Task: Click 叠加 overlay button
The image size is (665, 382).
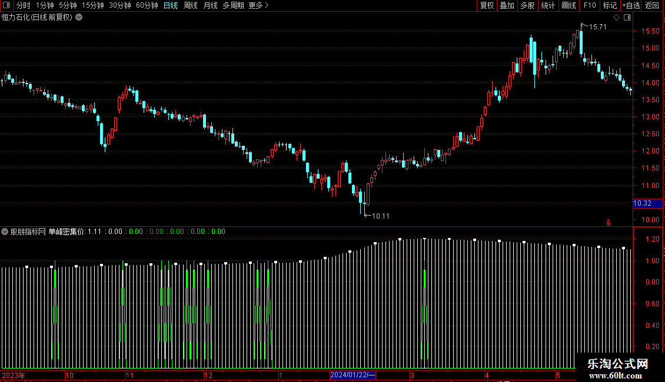Action: (x=507, y=5)
